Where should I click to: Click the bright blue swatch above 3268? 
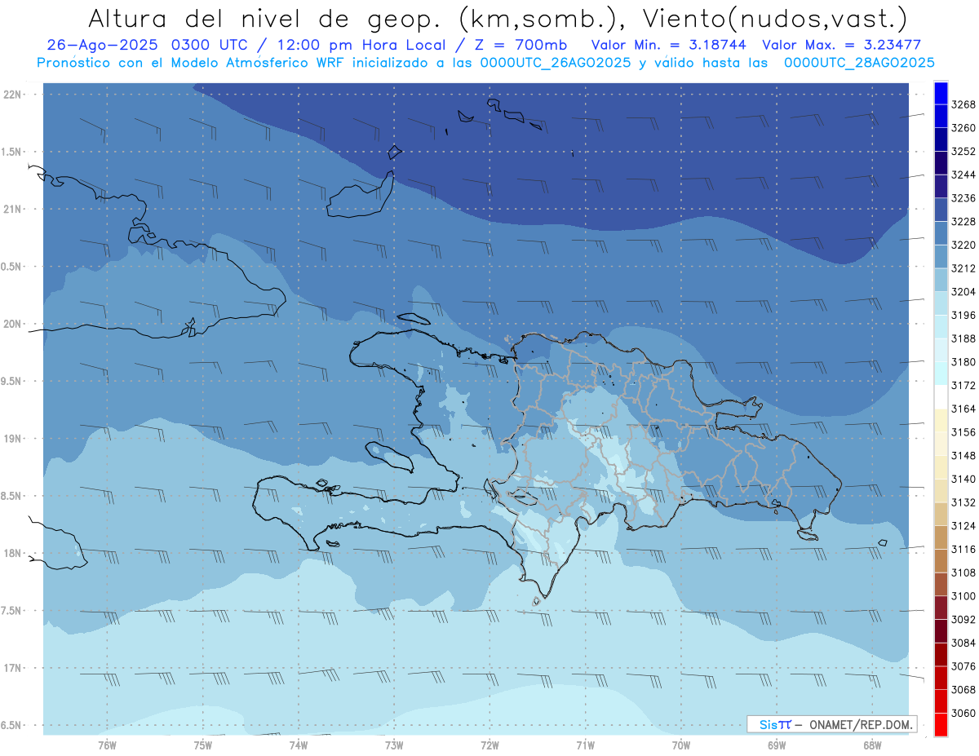pyautogui.click(x=941, y=93)
